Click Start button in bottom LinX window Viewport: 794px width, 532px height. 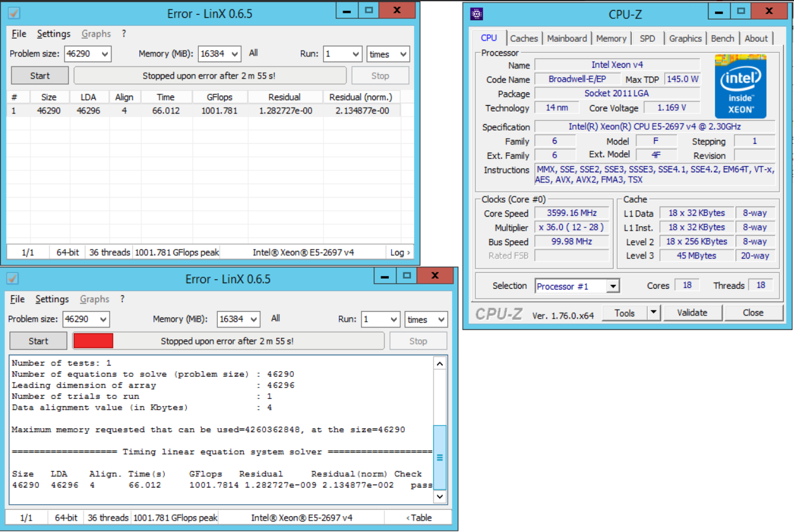[38, 341]
